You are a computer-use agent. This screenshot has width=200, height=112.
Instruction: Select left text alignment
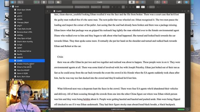pyautogui.click(x=123, y=7)
